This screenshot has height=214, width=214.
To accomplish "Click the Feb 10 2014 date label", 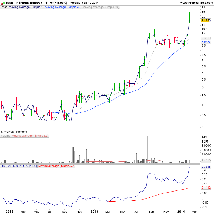I will (x=90, y=3).
